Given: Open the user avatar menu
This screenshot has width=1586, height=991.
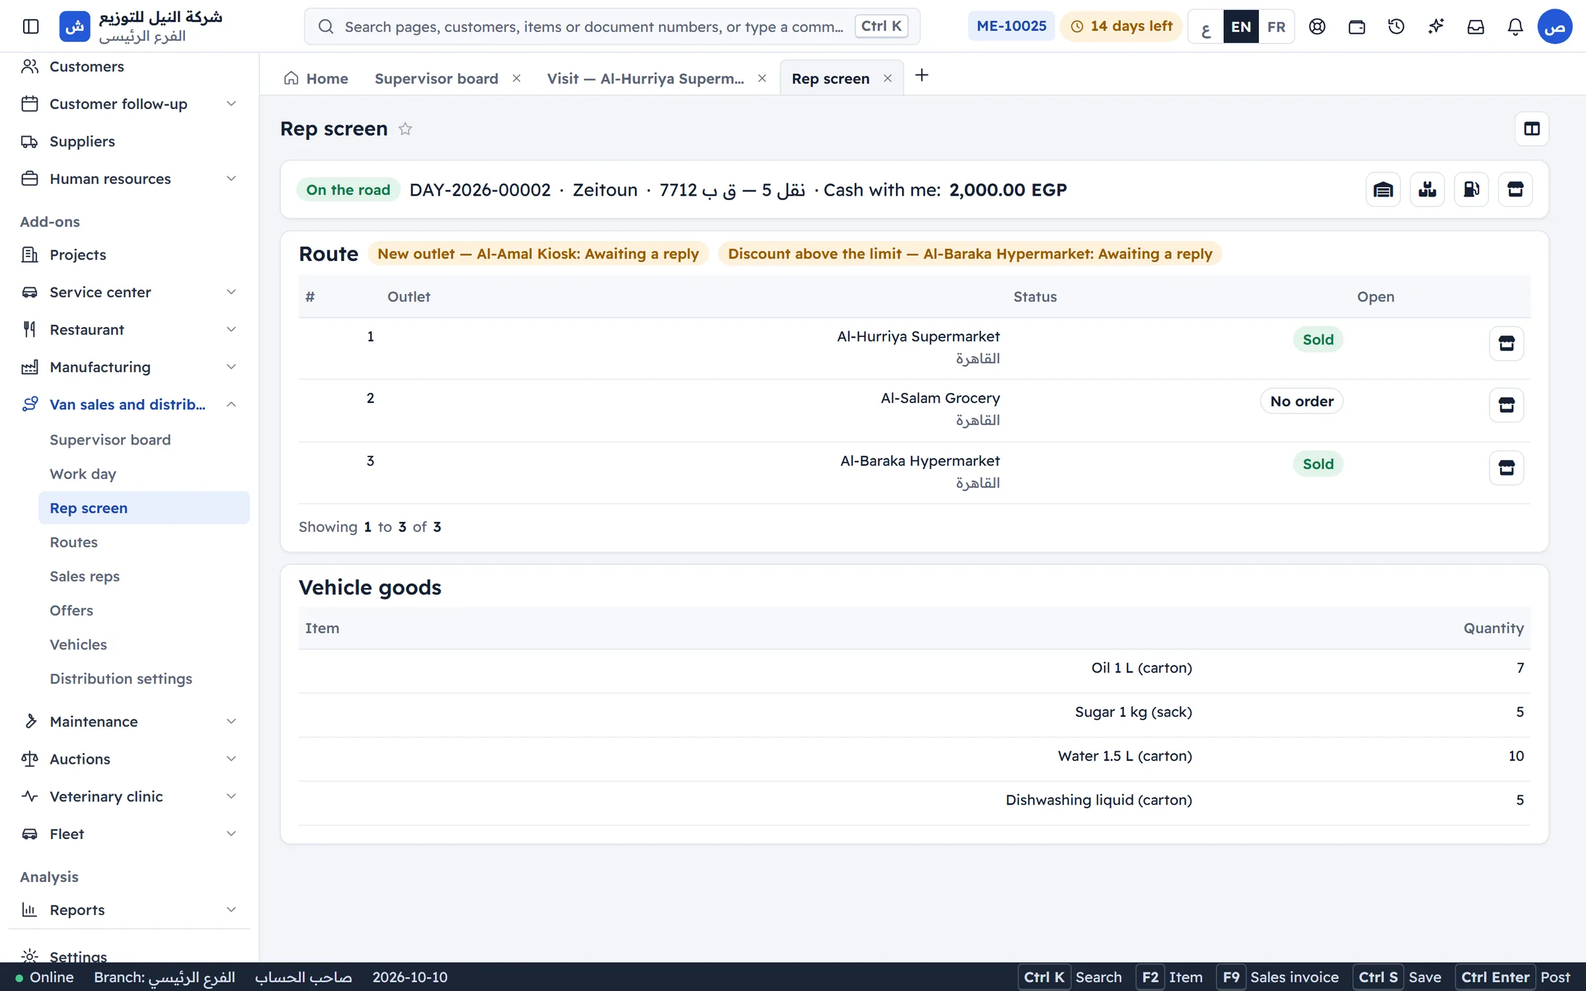Looking at the screenshot, I should coord(1554,26).
